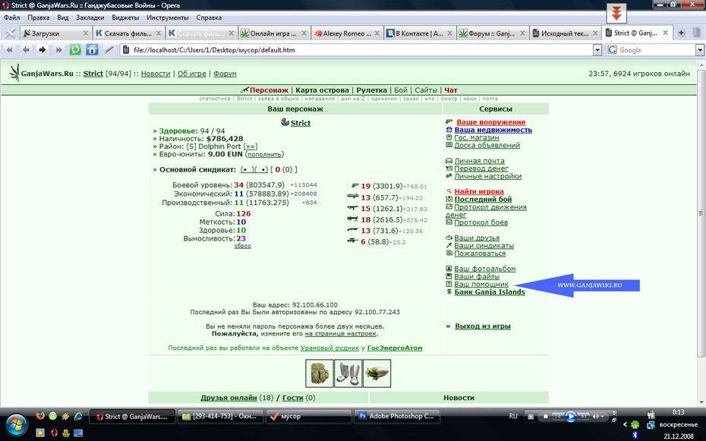This screenshot has width=706, height=441.
Task: Switch to the Исходный тек tab
Action: pyautogui.click(x=565, y=33)
